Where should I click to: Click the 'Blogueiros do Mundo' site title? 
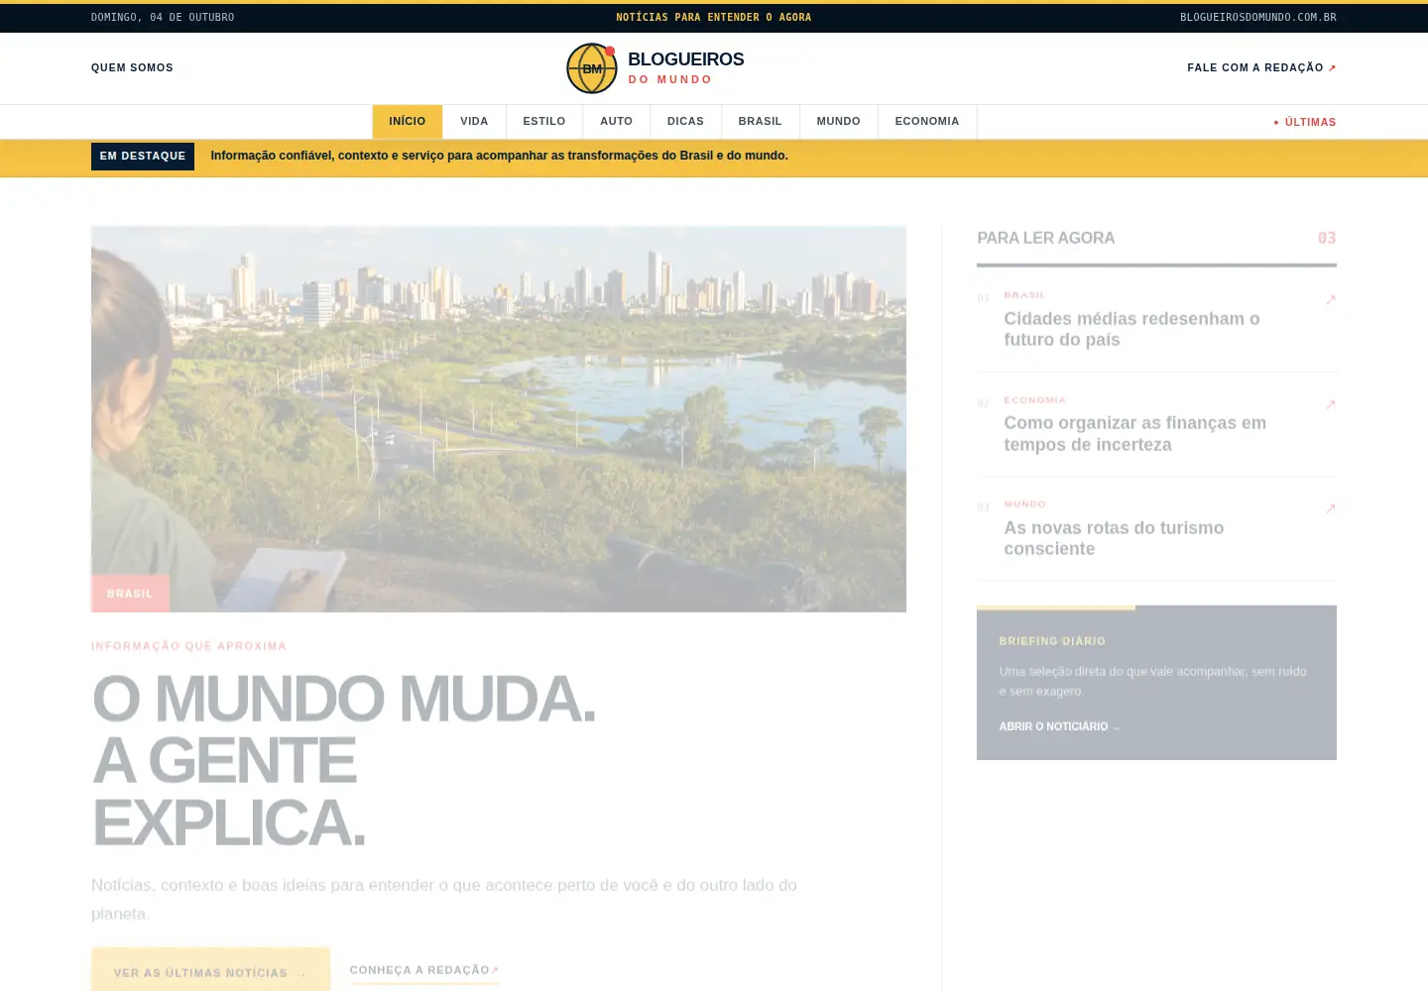[x=685, y=68]
